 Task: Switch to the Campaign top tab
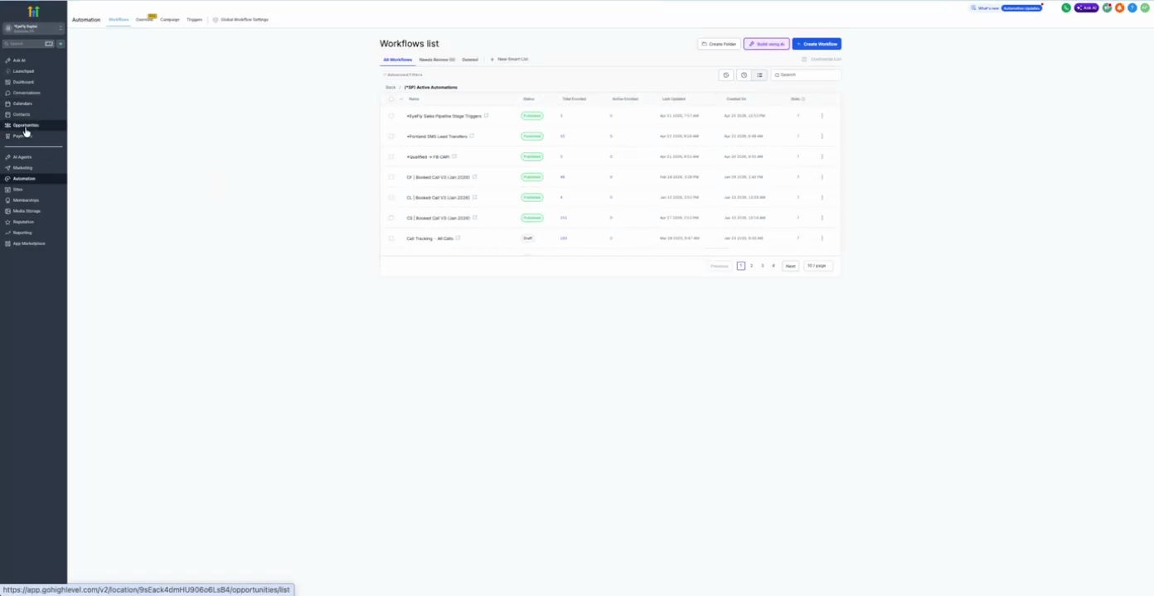[170, 19]
